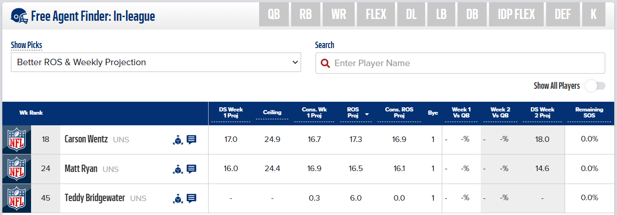
Task: Open Matt Ryan player name
Action: click(x=81, y=169)
